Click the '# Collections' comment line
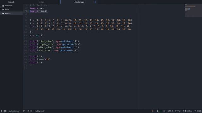This screenshot has height=113, width=202. pos(39,5)
